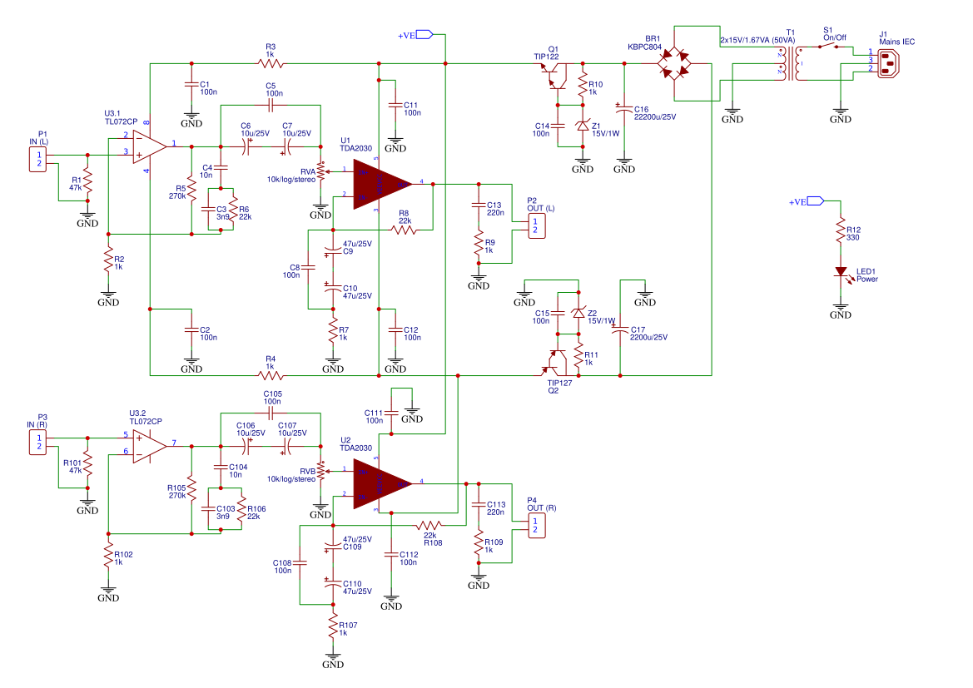Select the R1 47k resistor symbol
Image resolution: width=973 pixels, height=688 pixels.
[87, 180]
